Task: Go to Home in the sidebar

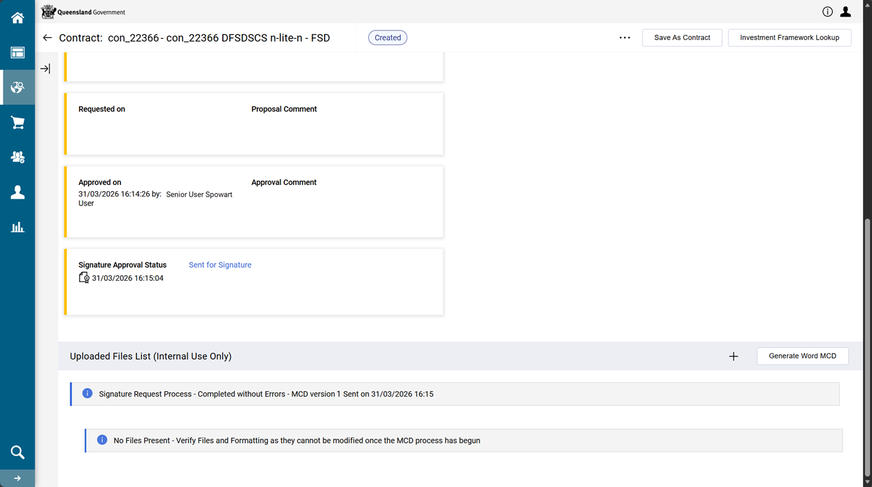Action: click(18, 18)
